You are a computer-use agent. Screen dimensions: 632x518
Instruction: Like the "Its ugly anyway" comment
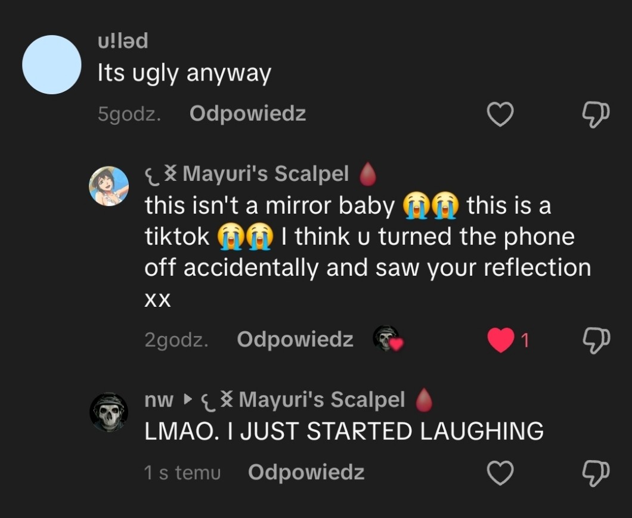500,114
